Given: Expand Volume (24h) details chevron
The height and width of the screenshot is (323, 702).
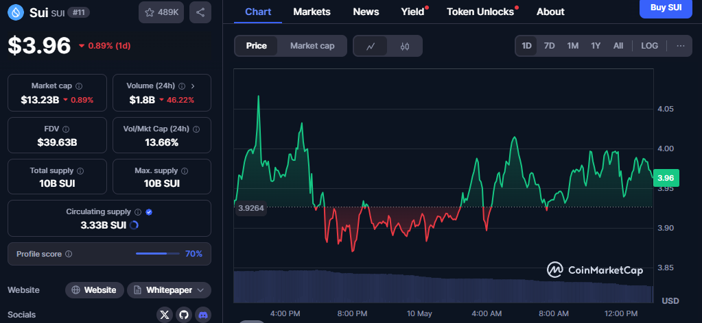Looking at the screenshot, I should [193, 86].
